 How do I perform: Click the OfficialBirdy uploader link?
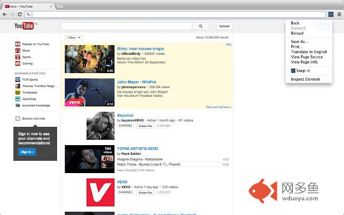(131, 54)
